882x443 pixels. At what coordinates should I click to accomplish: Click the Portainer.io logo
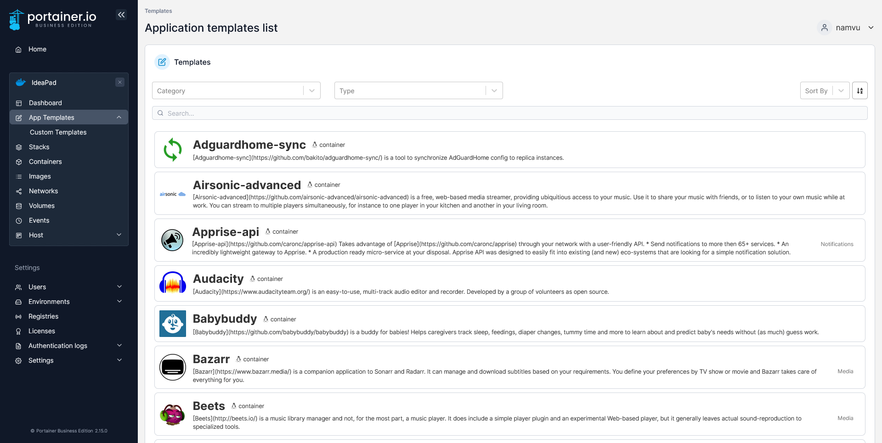pyautogui.click(x=53, y=19)
